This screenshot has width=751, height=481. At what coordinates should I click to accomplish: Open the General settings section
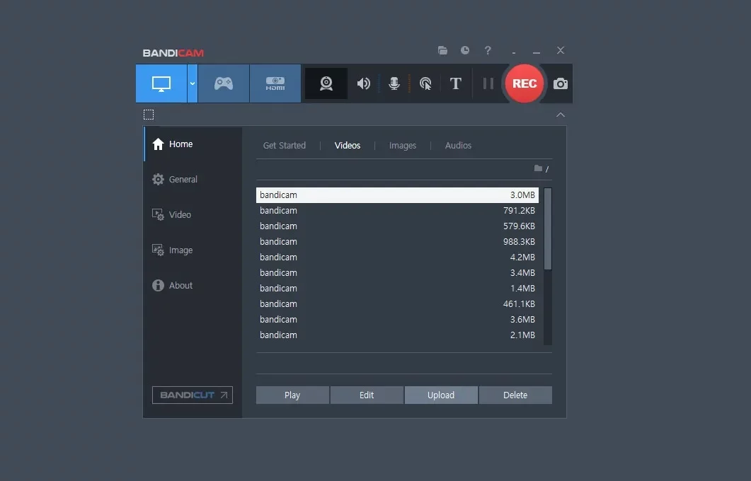[x=193, y=180]
